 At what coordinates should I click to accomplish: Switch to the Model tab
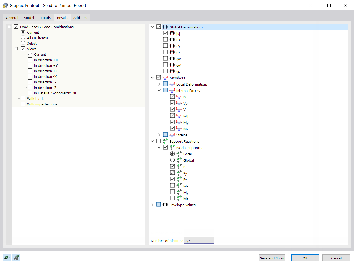pos(29,18)
